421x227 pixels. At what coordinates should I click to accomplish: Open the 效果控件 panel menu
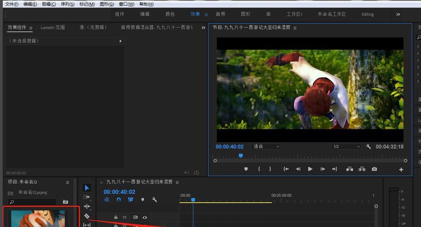[30, 28]
